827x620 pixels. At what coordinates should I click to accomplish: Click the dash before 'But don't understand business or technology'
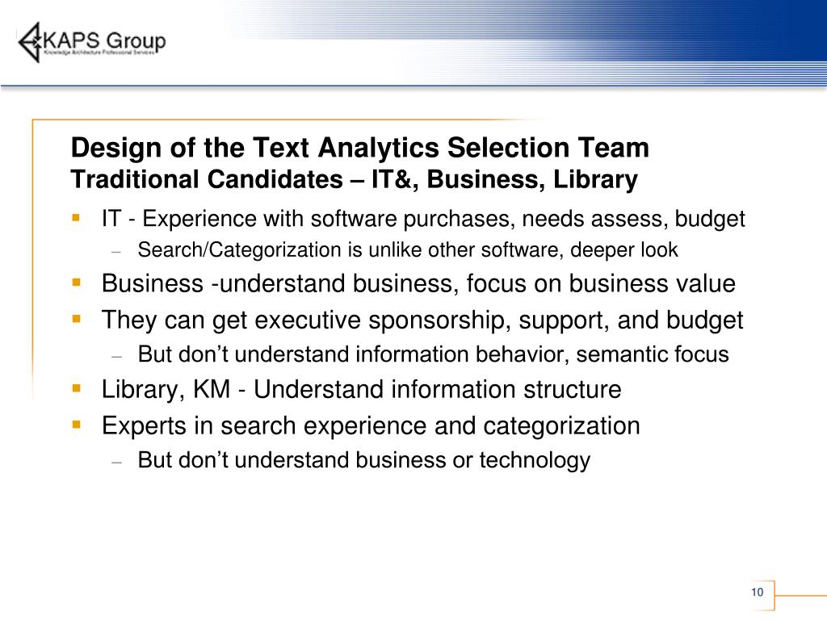point(116,462)
